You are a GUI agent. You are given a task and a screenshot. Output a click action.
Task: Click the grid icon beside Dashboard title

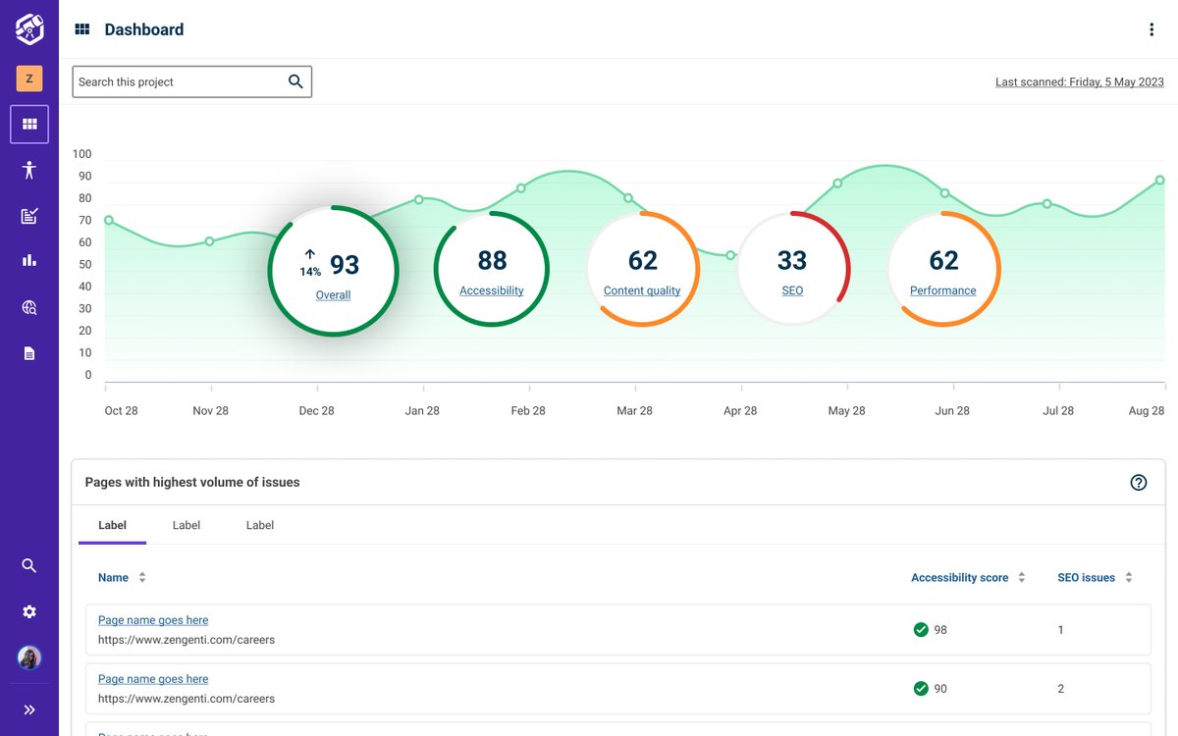pos(82,29)
